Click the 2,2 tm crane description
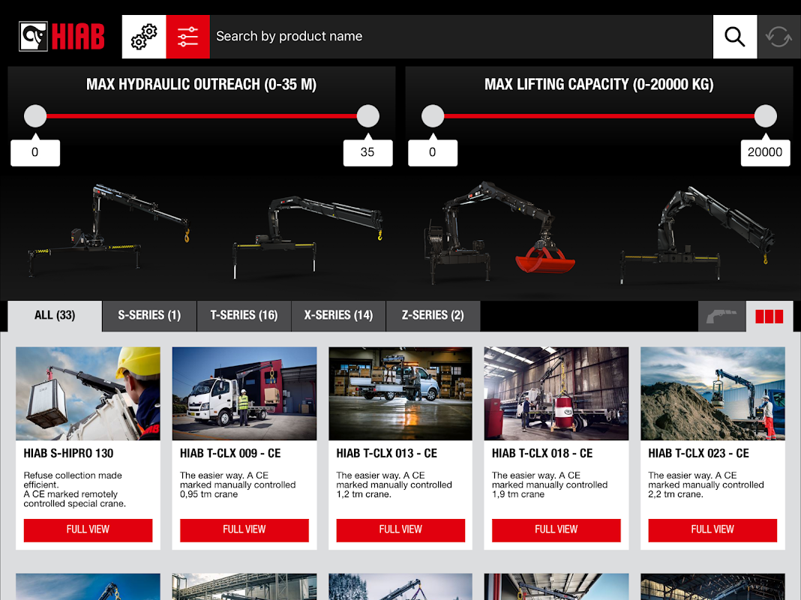The height and width of the screenshot is (600, 801). 706,484
